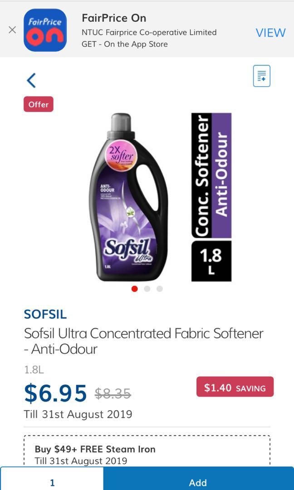This screenshot has height=490, width=294.
Task: Switch to the second image dot
Action: (147, 288)
